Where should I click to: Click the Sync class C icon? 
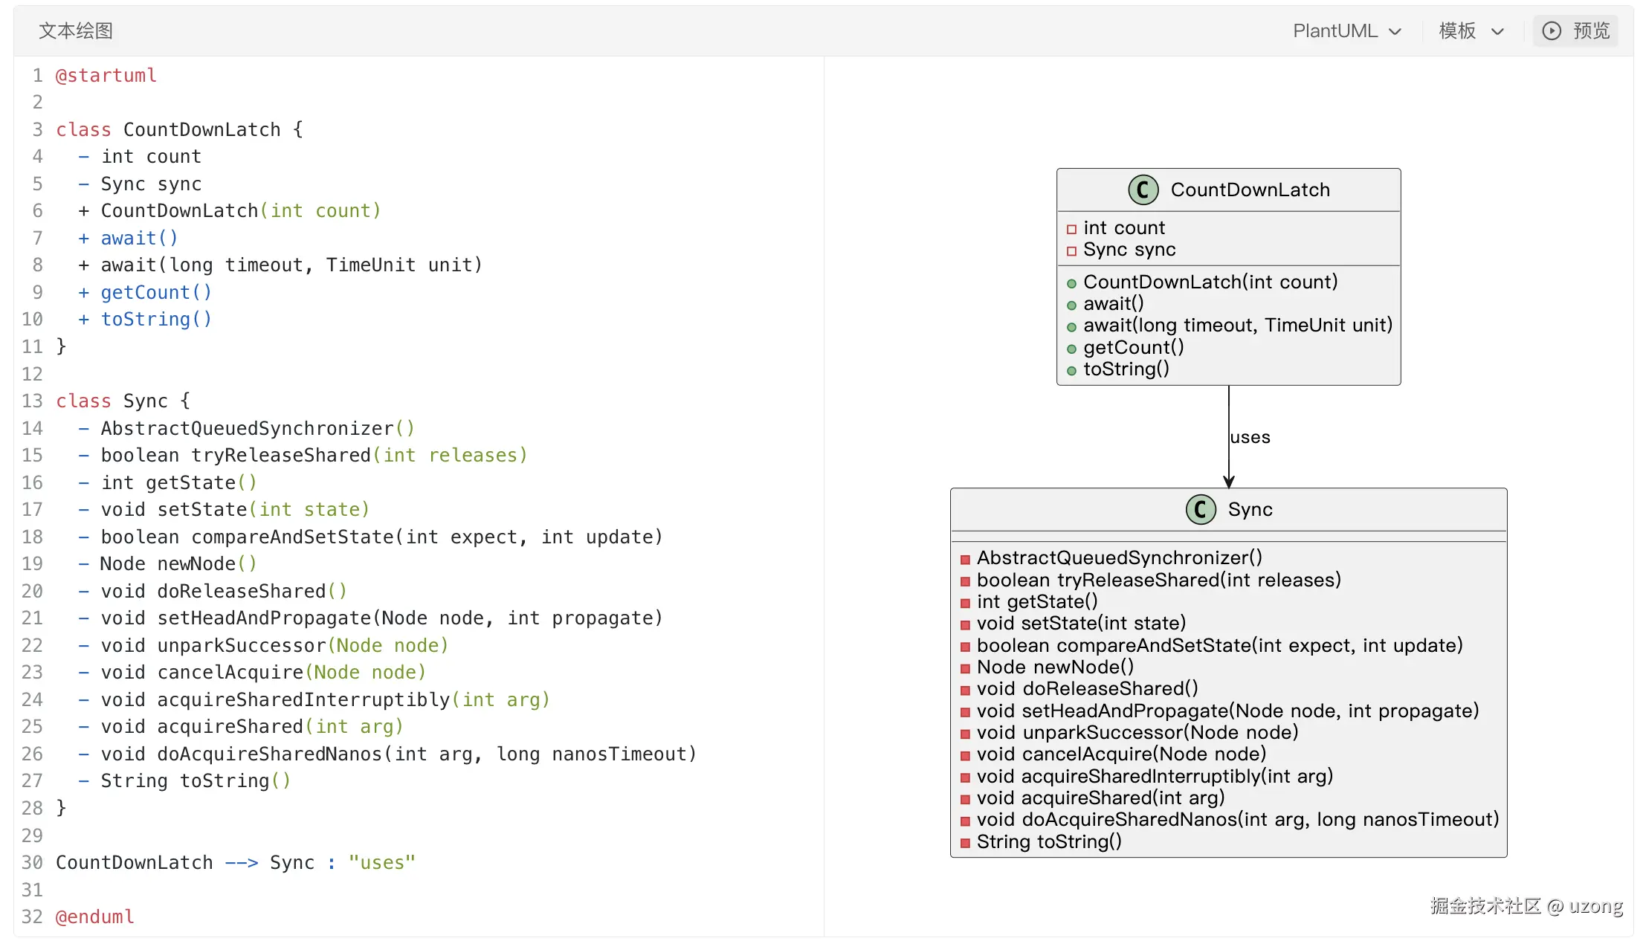coord(1200,509)
